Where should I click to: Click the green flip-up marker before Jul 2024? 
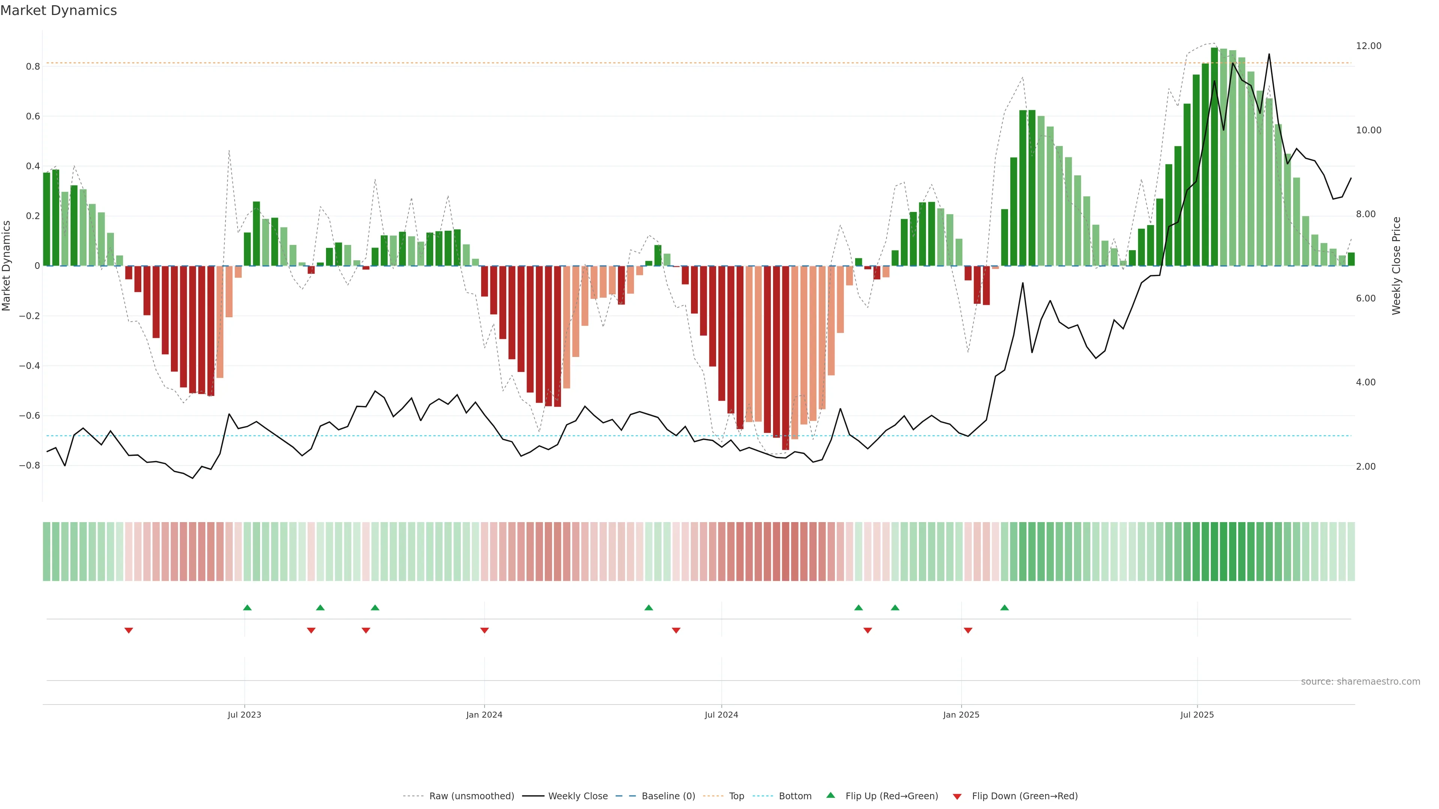649,607
